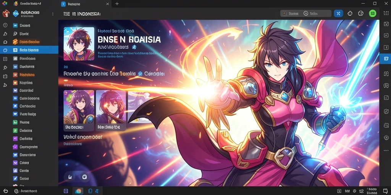Image resolution: width=391 pixels, height=195 pixels.
Task: Click the "BNSE N BOAISIA" profile title
Action: [129, 39]
